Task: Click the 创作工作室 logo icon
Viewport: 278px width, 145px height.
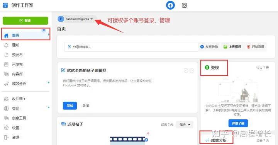Action: point(5,5)
